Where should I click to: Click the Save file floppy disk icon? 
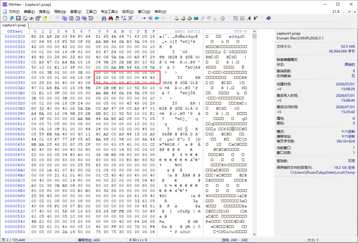coord(18,18)
